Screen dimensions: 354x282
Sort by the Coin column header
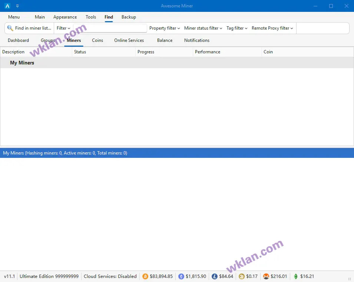pos(308,52)
